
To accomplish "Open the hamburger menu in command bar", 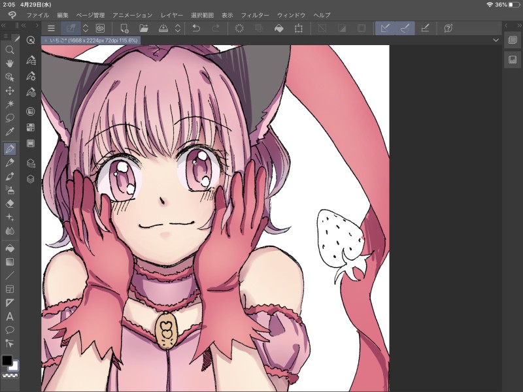I will click(51, 28).
